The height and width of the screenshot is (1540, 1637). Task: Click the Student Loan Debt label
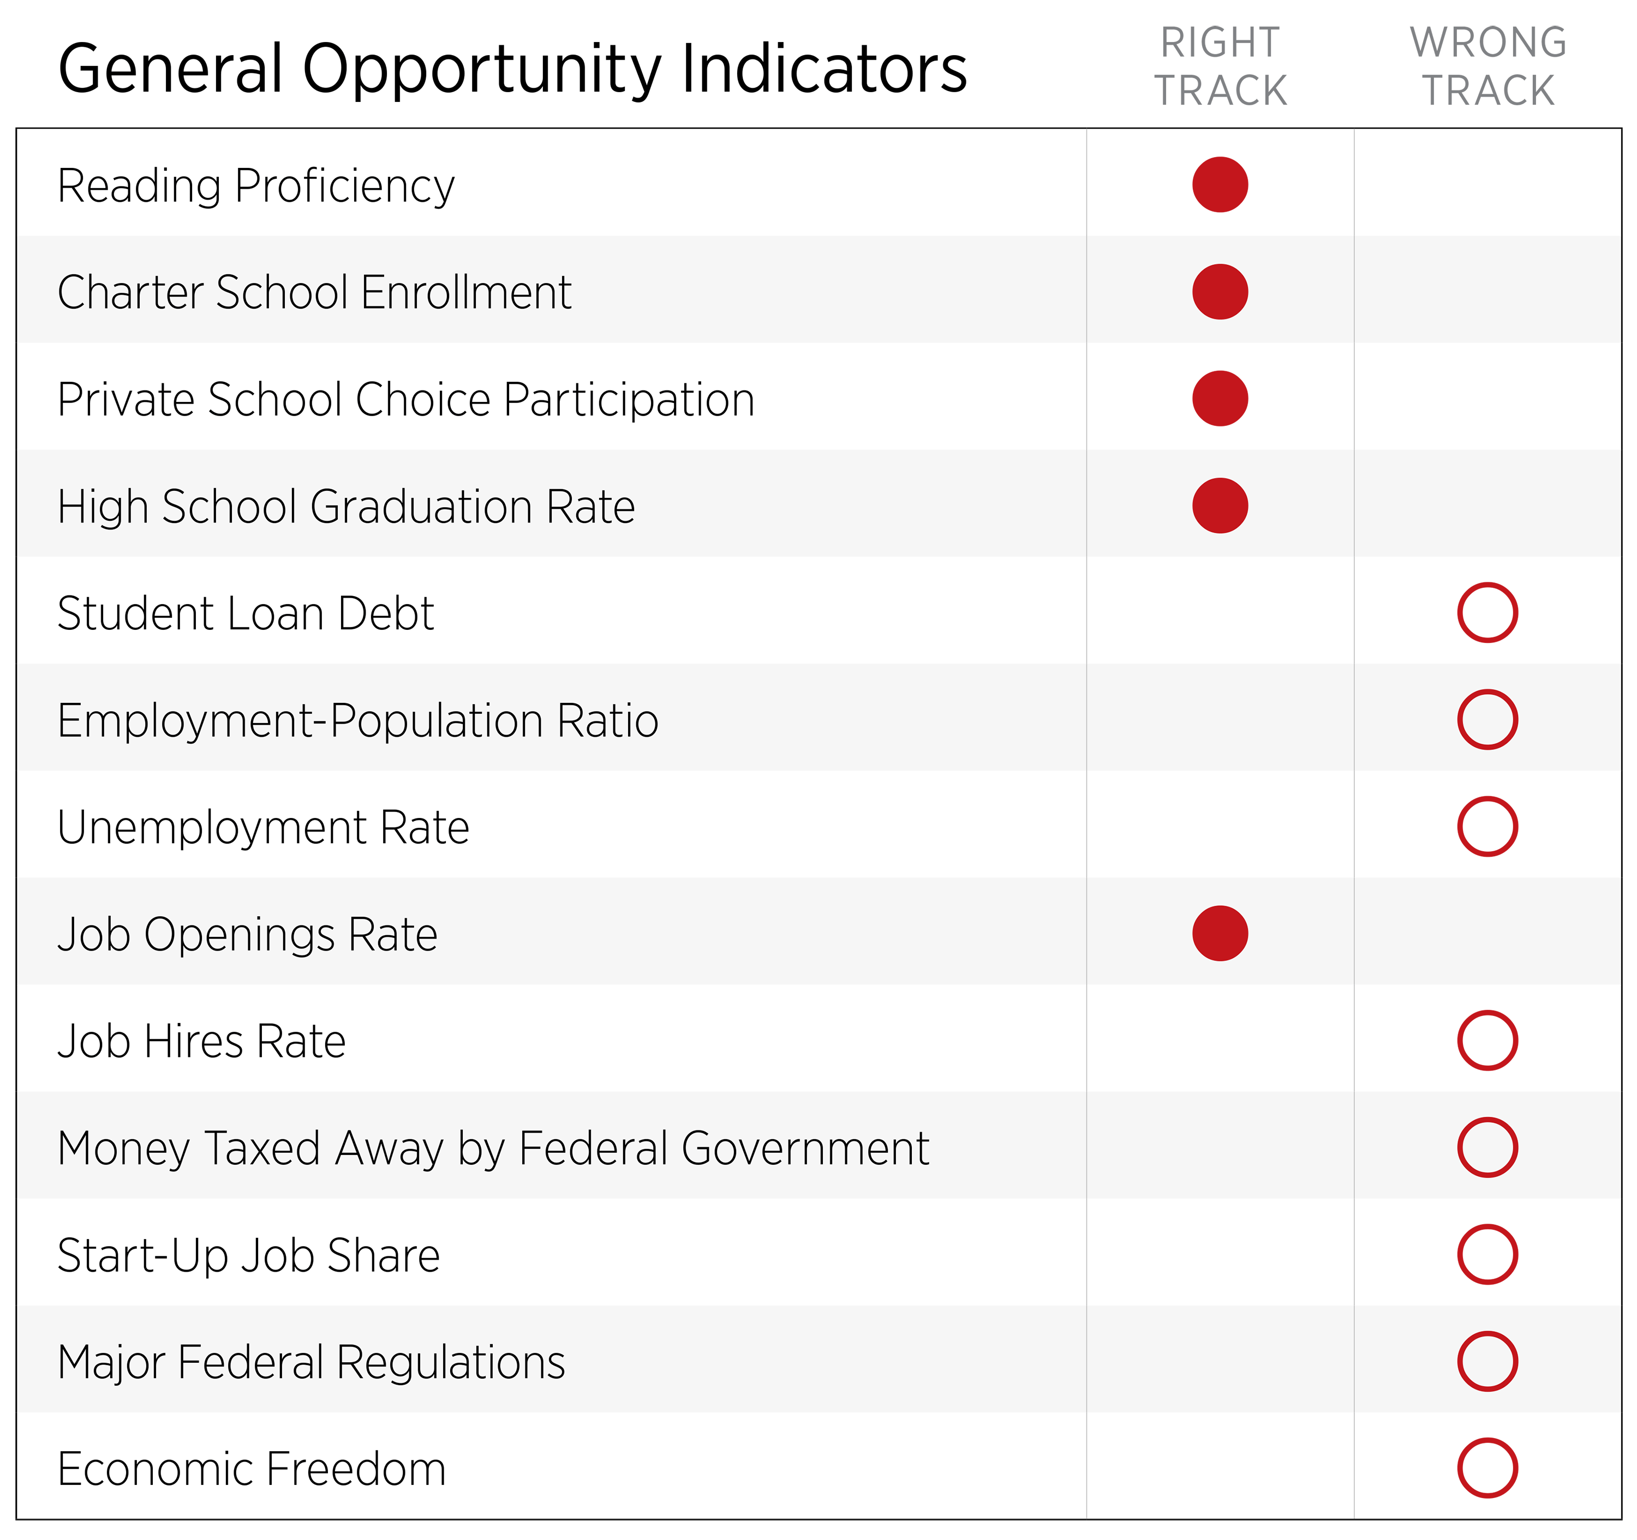246,613
